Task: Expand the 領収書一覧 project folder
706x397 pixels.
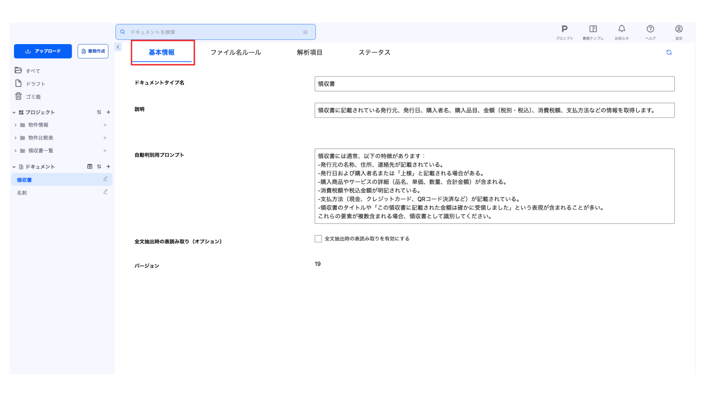Action: (x=15, y=151)
